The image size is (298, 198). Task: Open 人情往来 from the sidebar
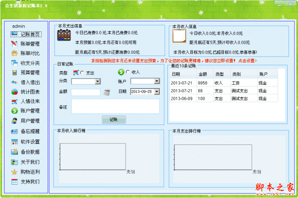pyautogui.click(x=30, y=101)
